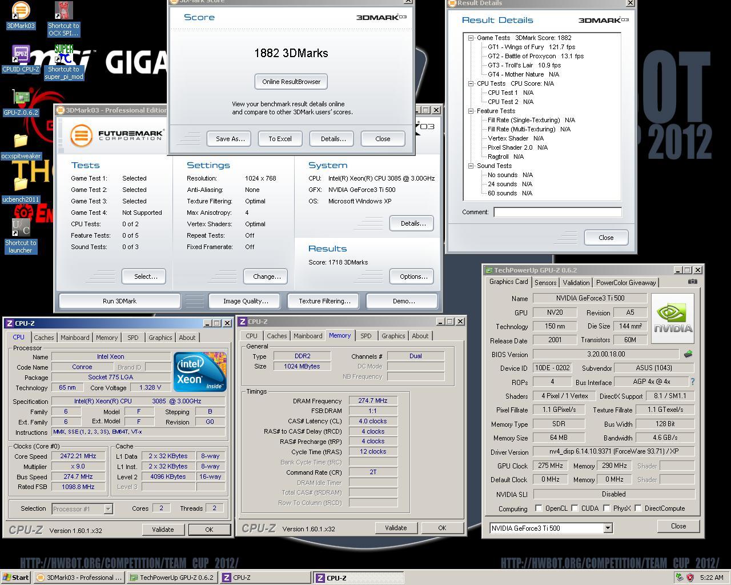Collapse the Sound Tests tree node
The height and width of the screenshot is (585, 731).
click(x=471, y=166)
